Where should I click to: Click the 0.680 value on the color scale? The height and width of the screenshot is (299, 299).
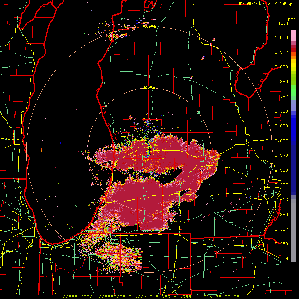click(x=281, y=126)
